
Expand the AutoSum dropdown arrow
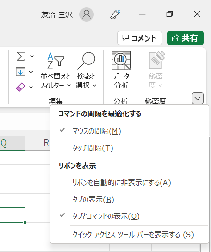32,56
